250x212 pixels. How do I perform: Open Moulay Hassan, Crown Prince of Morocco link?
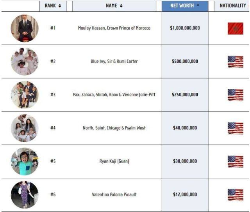point(114,28)
